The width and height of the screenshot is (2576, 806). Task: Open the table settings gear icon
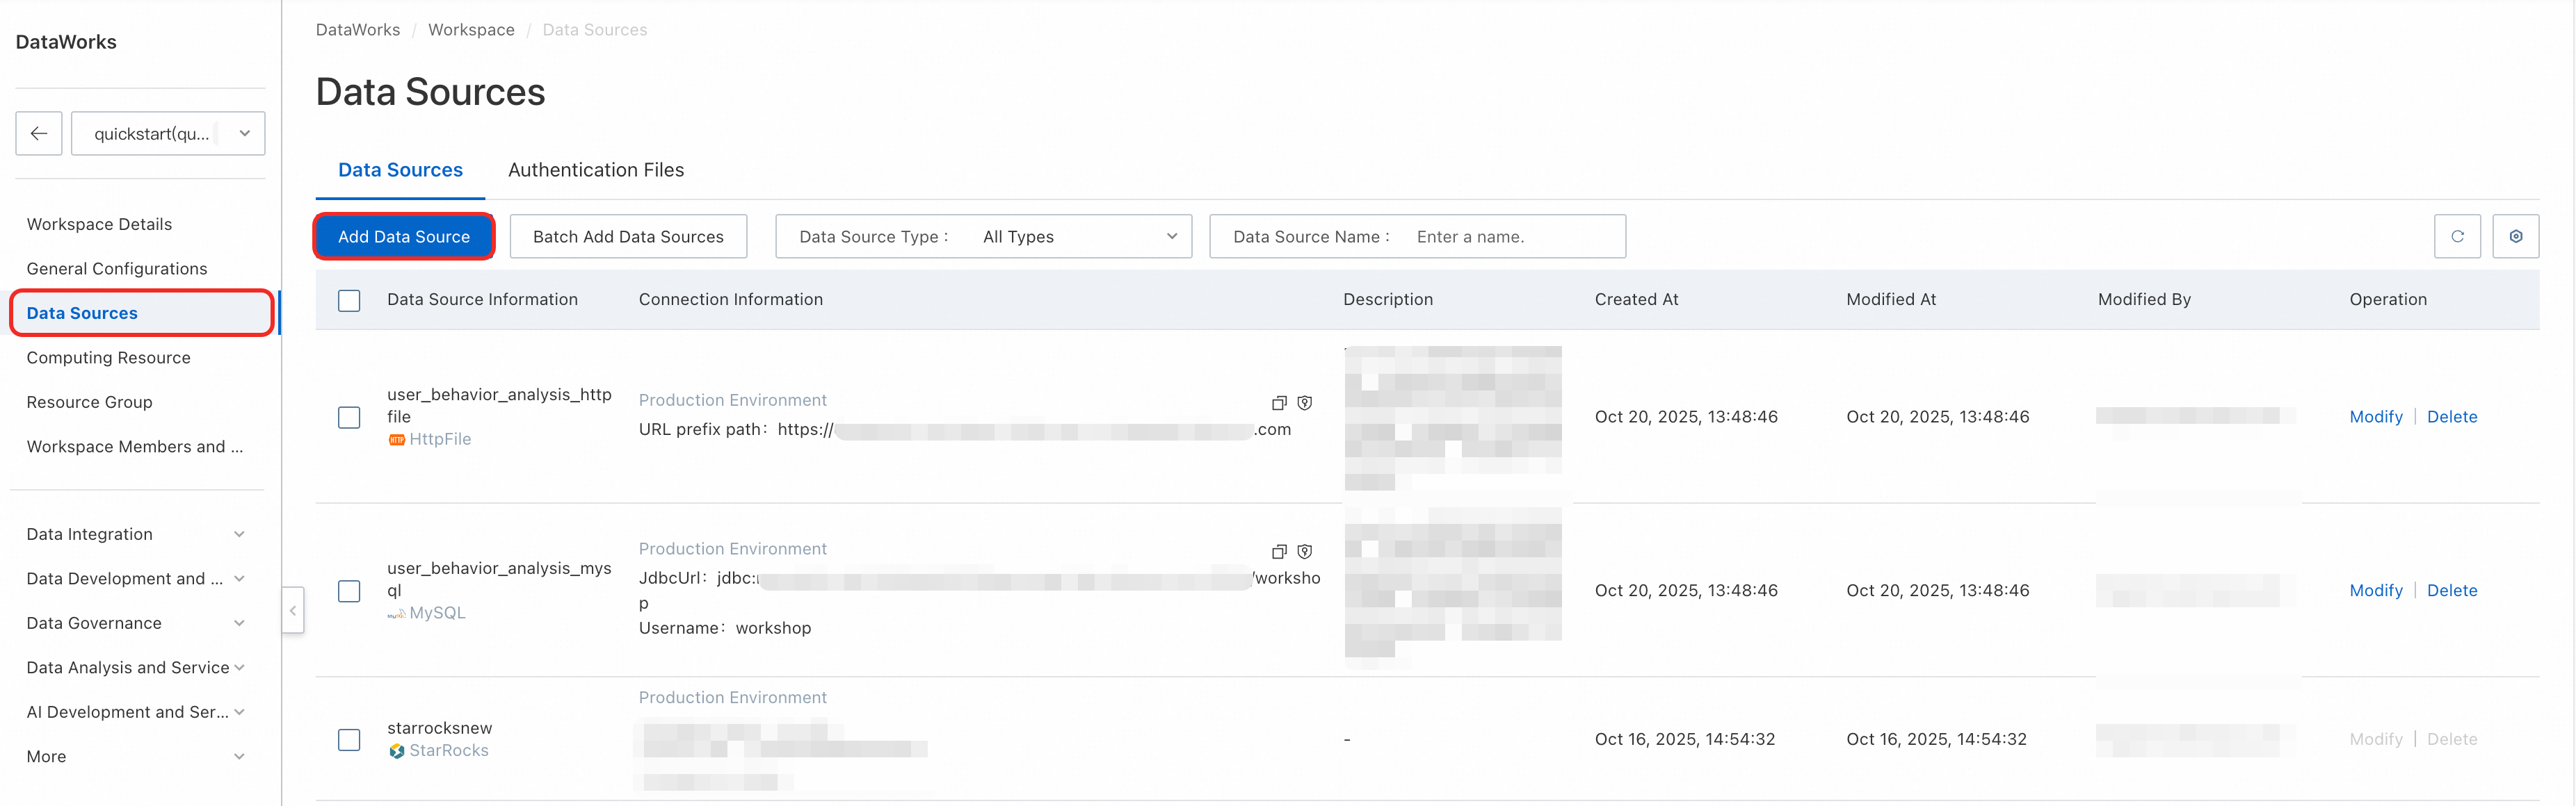point(2515,237)
